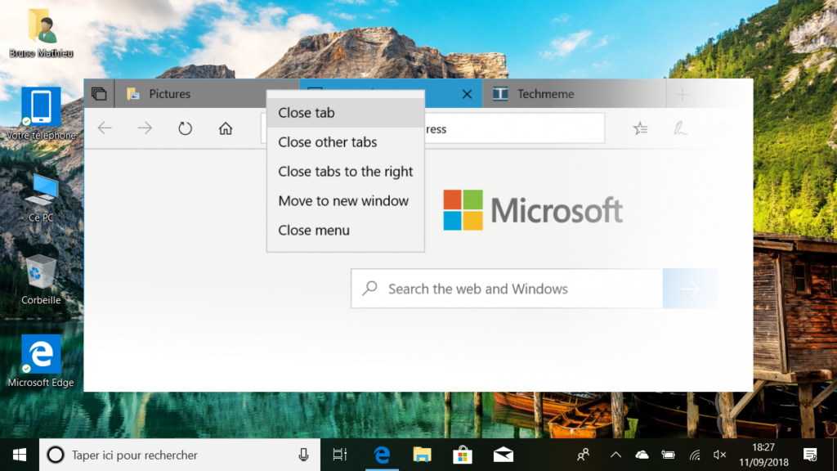This screenshot has height=471, width=837.
Task: Refresh the page with the reload icon
Action: pos(186,128)
